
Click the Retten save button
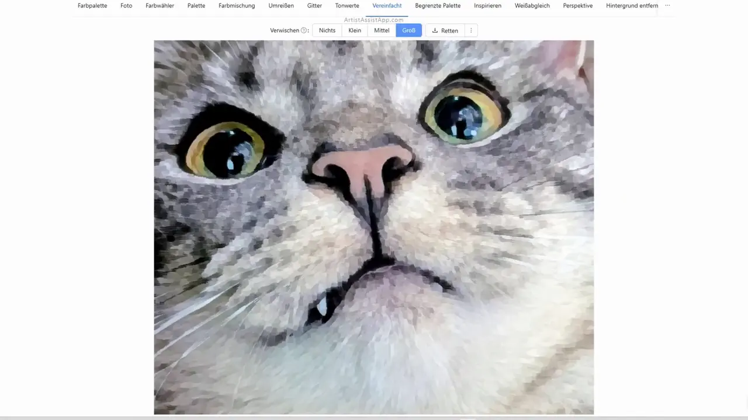[449, 30]
